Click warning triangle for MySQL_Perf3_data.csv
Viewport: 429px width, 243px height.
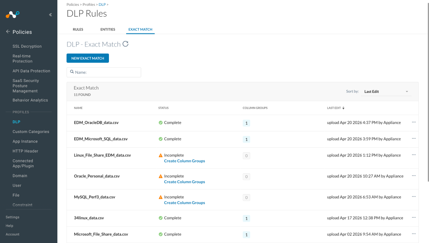[x=160, y=197]
